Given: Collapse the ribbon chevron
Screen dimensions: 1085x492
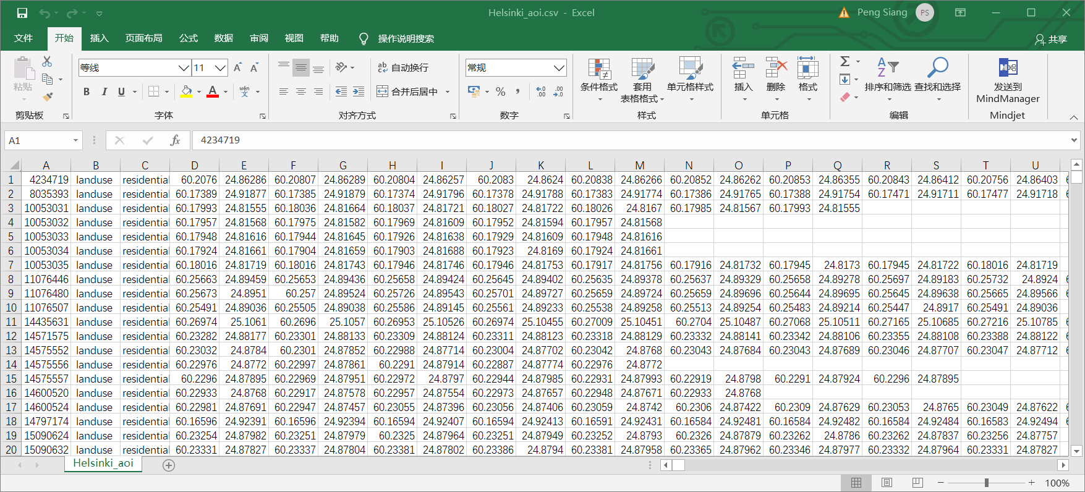Looking at the screenshot, I should (x=1074, y=117).
